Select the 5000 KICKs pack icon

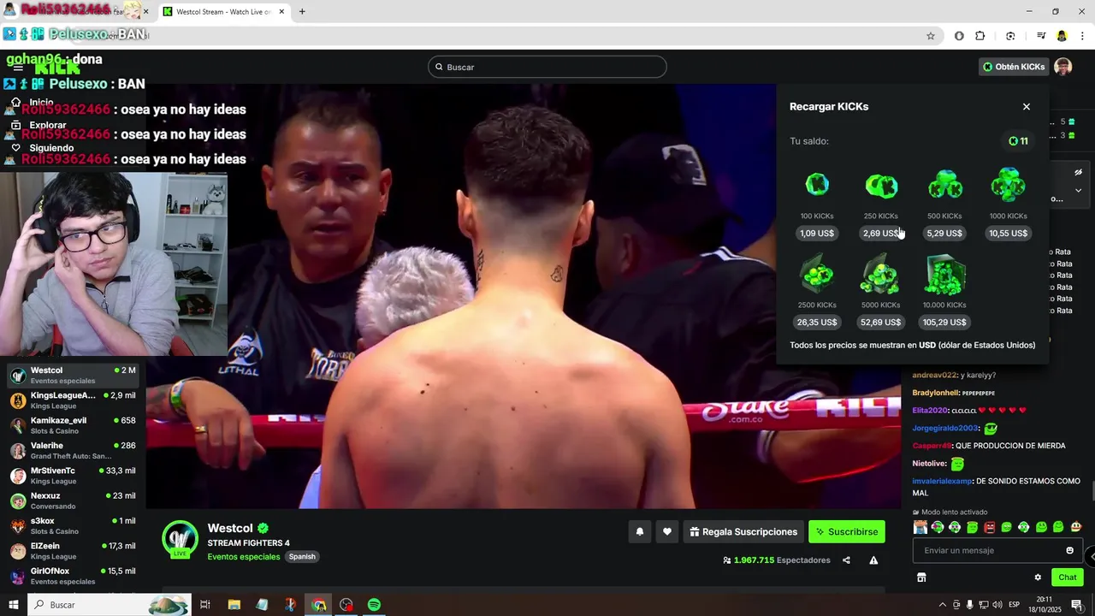880,275
